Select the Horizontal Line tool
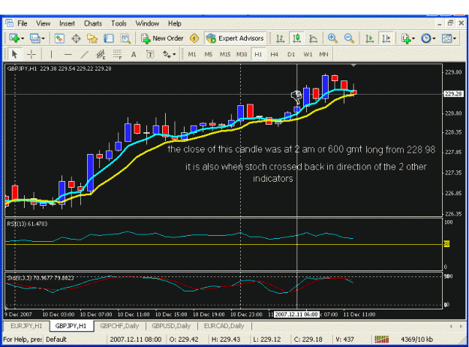 (68, 54)
